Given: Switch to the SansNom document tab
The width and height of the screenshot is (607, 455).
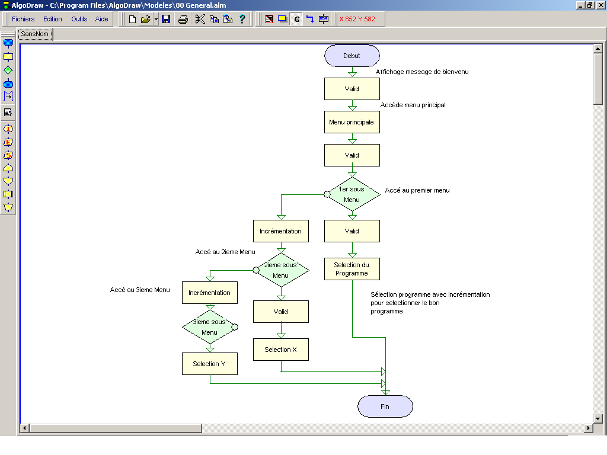Looking at the screenshot, I should pyautogui.click(x=35, y=34).
